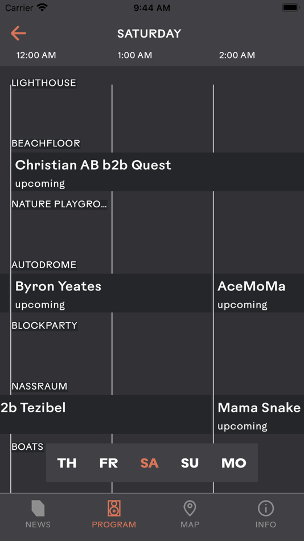The height and width of the screenshot is (541, 304).
Task: Select the Program speaker icon
Action: 114,508
